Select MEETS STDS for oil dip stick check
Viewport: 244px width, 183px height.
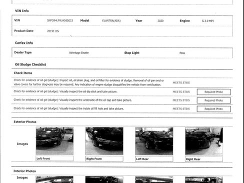(x=181, y=92)
